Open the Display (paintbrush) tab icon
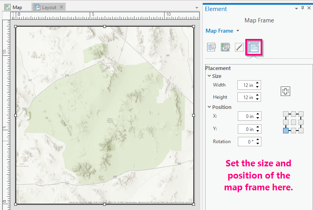The height and width of the screenshot is (210, 313). point(239,47)
